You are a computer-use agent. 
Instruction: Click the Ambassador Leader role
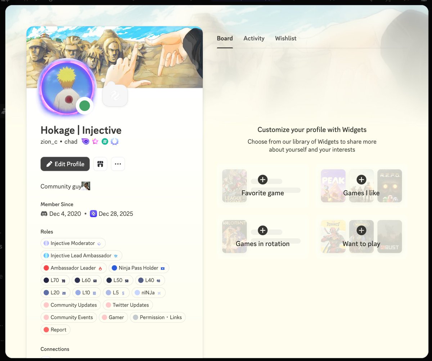pyautogui.click(x=74, y=268)
